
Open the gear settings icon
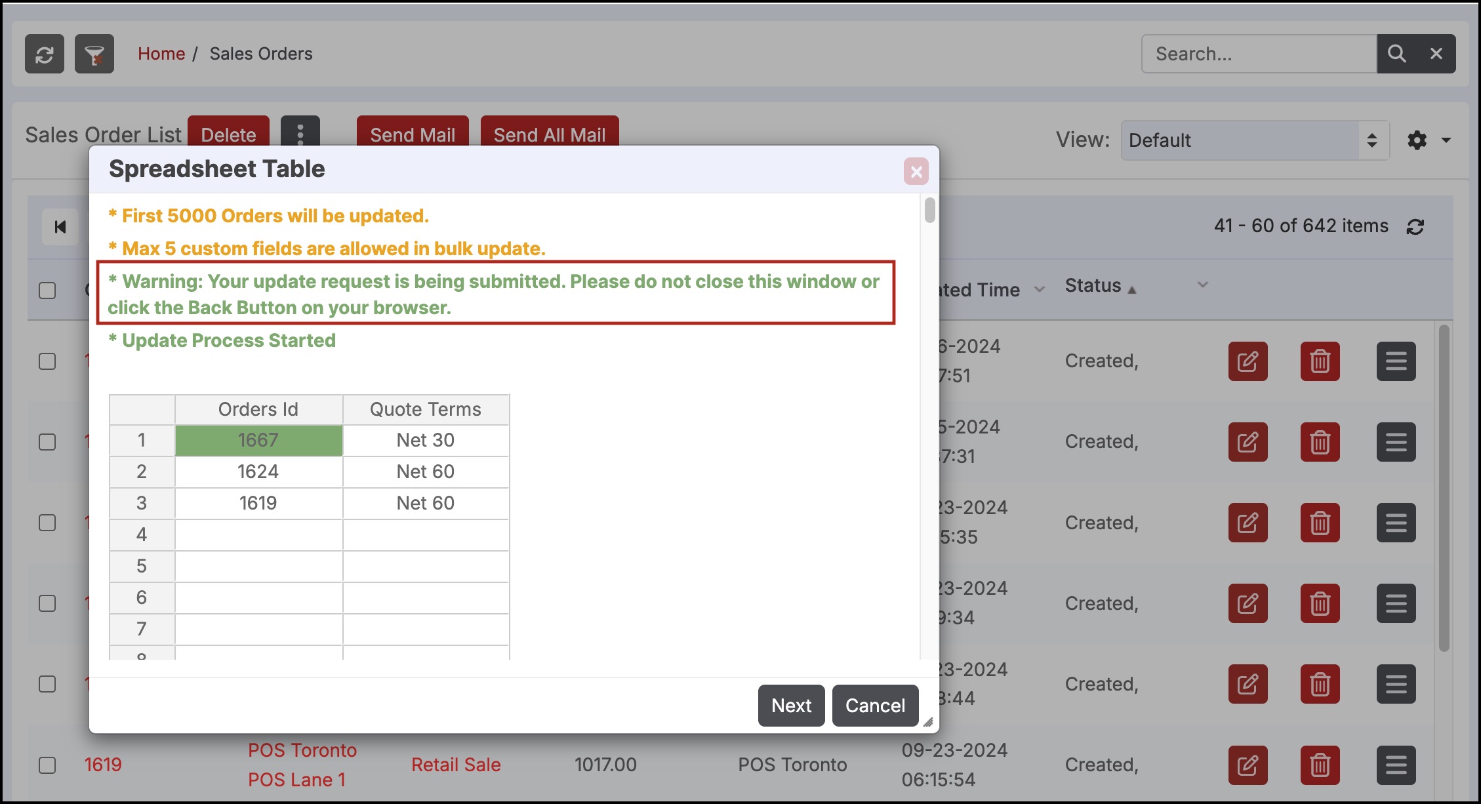pos(1417,140)
